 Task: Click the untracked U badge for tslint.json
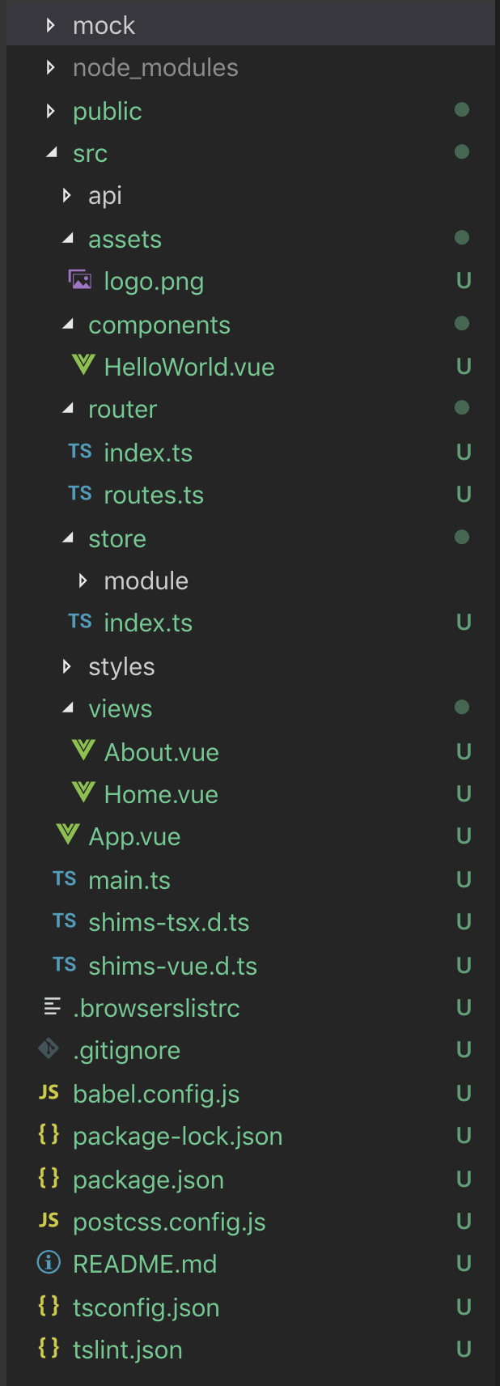click(464, 1349)
